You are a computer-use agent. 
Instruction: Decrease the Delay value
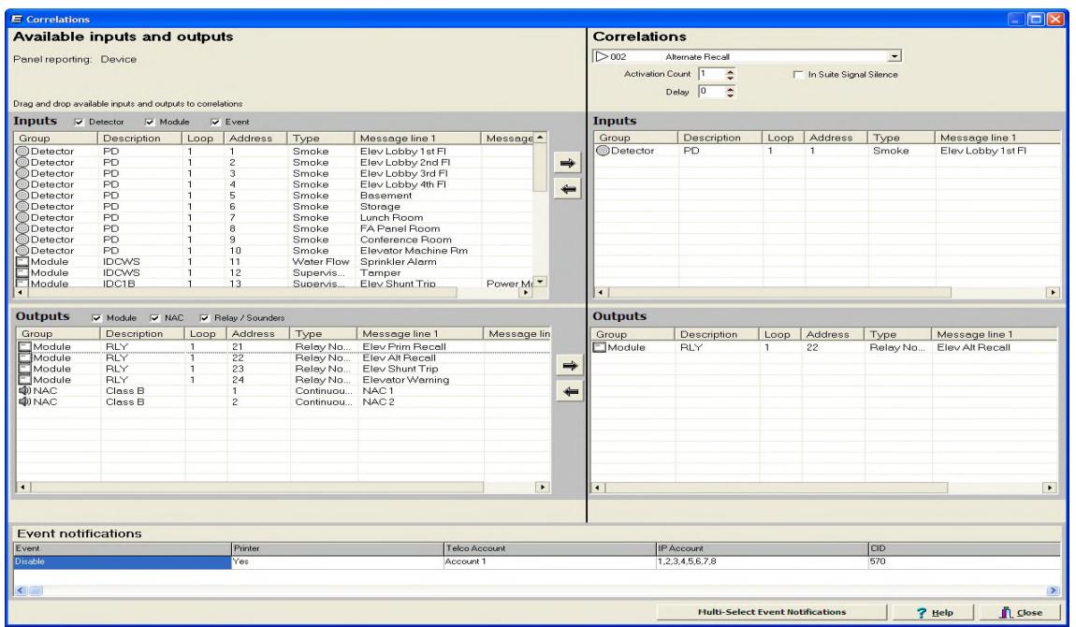[730, 95]
